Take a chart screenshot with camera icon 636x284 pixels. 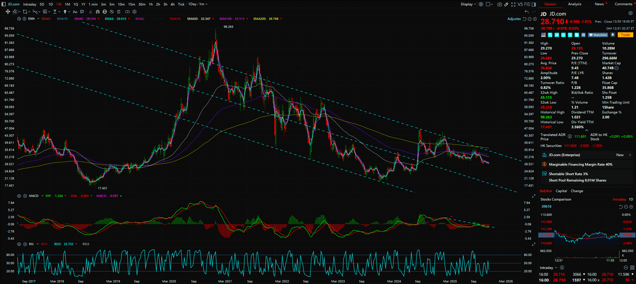click(x=500, y=4)
